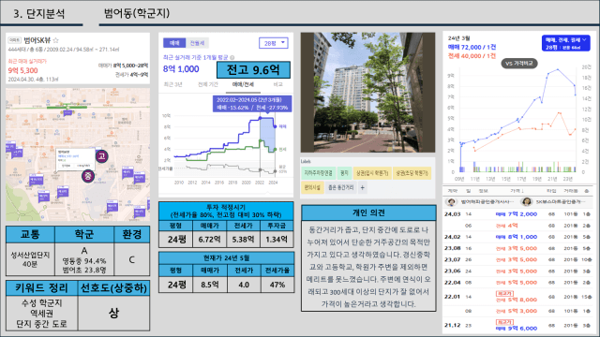Viewport: 600px width, 337px height.
Task: Open SK뷰스마트공인중개 agent avatar
Action: pyautogui.click(x=527, y=202)
